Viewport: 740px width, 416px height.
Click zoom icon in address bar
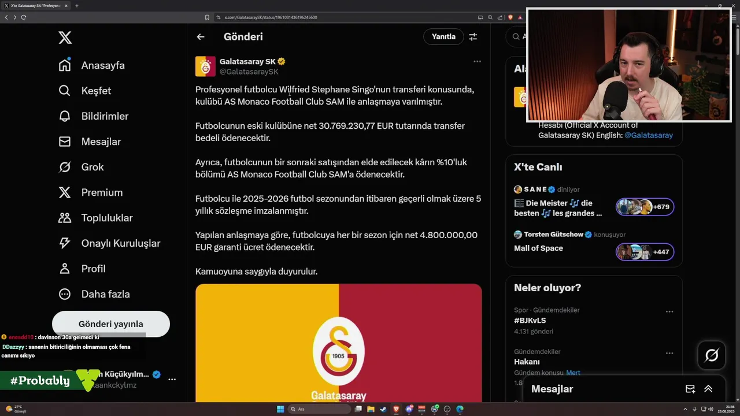tap(489, 17)
